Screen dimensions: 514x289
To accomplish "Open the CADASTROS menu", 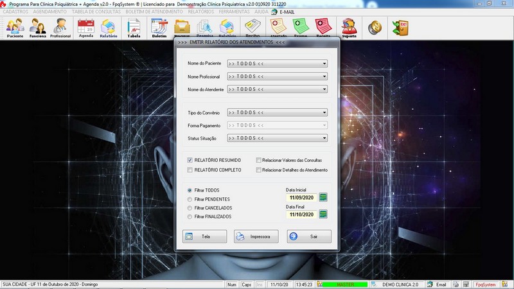I will [15, 12].
